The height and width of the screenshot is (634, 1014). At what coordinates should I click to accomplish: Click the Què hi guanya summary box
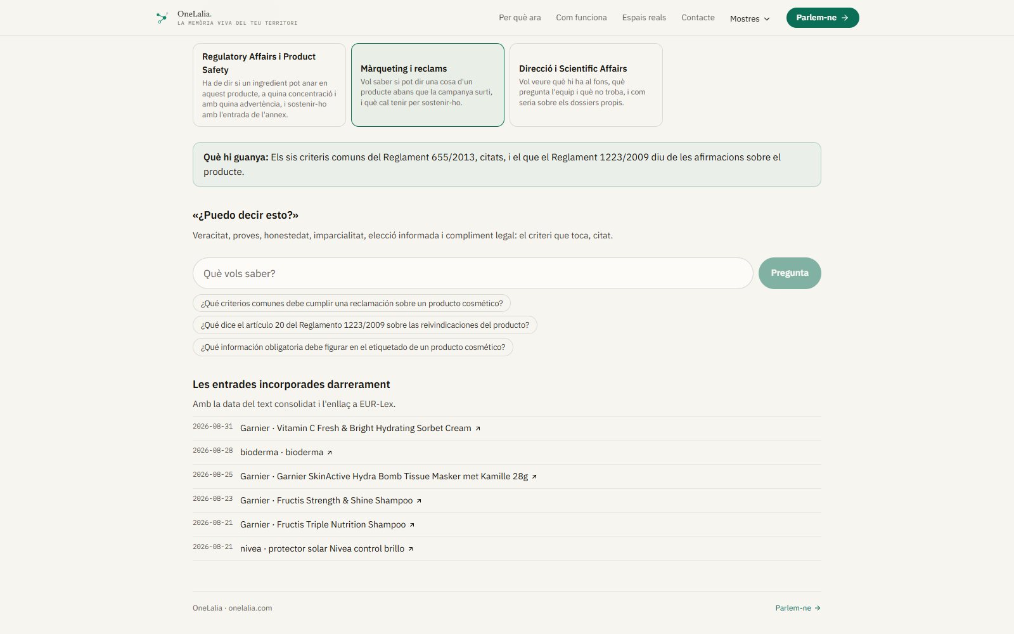pyautogui.click(x=507, y=165)
